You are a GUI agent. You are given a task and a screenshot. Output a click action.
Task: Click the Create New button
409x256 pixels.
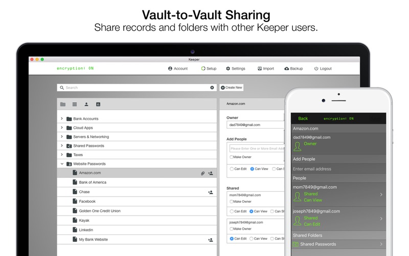(232, 88)
